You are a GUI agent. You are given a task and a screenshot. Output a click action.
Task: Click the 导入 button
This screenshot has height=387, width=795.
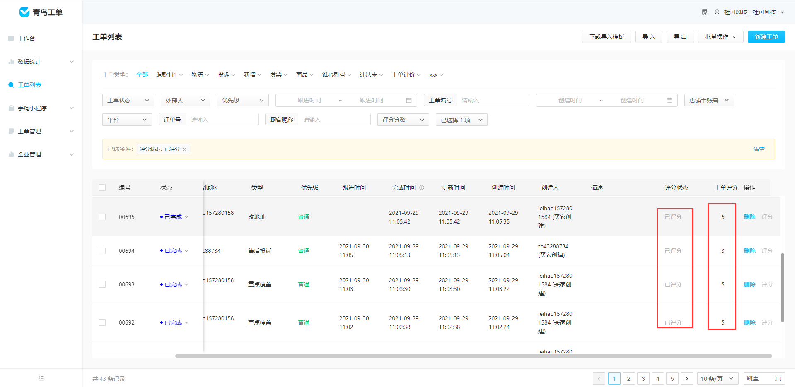[649, 37]
